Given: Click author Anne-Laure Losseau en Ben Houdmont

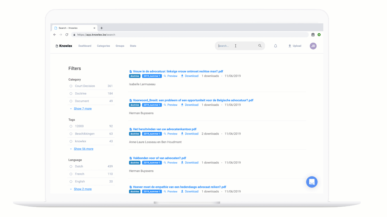Looking at the screenshot, I should [155, 142].
